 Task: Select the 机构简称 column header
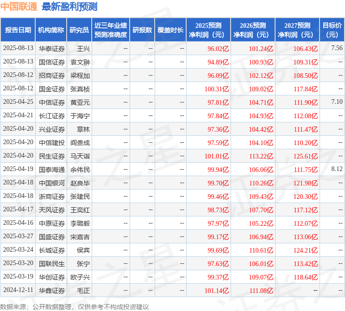[x=51, y=30]
